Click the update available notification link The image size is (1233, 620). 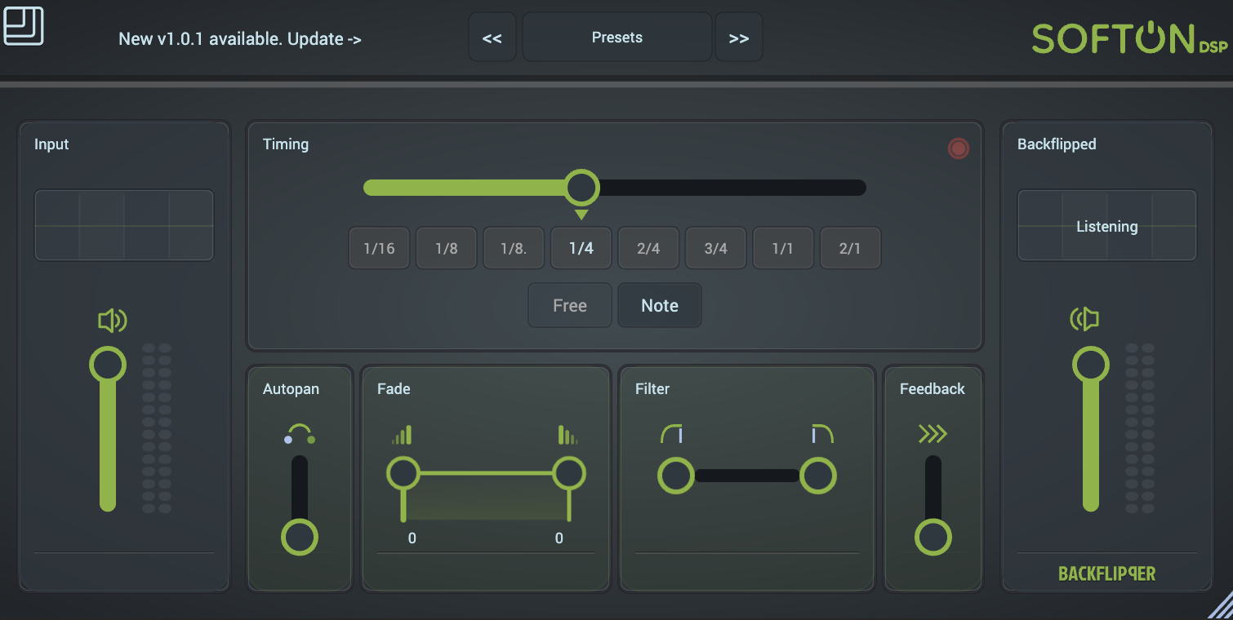click(x=240, y=38)
